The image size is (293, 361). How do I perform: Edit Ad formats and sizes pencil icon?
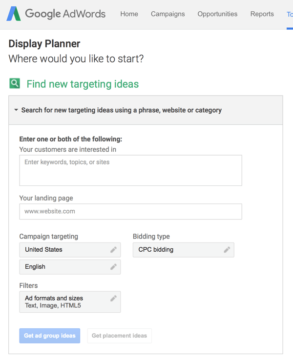[x=113, y=298]
